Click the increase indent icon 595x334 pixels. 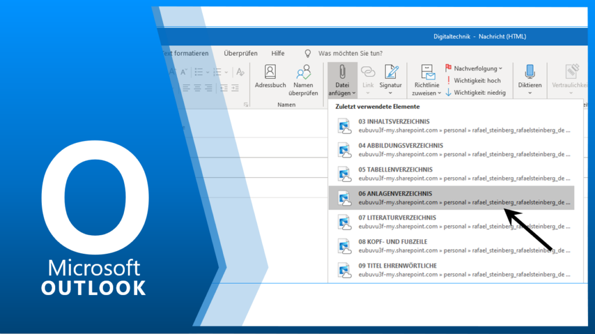pos(235,88)
